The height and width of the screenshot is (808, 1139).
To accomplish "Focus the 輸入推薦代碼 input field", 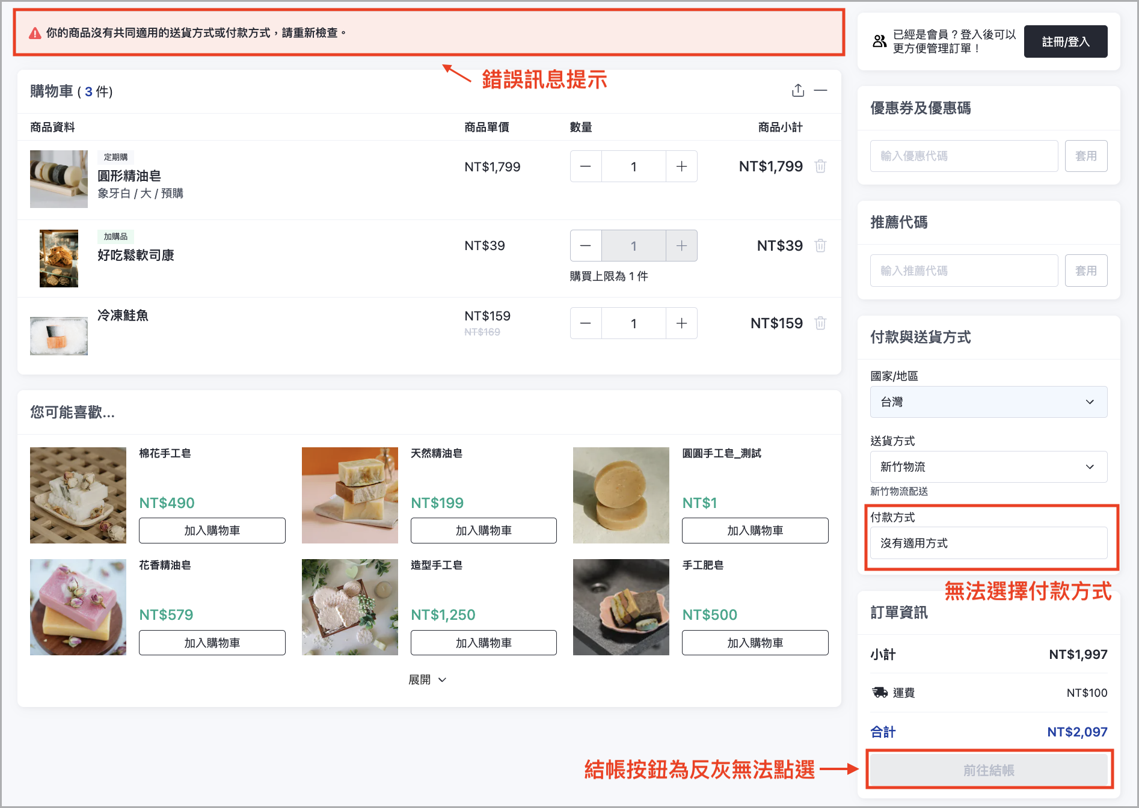I will click(964, 271).
